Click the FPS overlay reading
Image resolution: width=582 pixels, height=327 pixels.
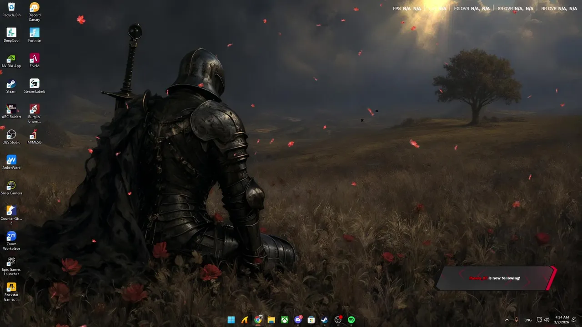(407, 9)
